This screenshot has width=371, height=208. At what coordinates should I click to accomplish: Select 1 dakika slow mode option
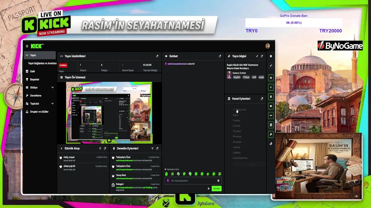[236, 147]
